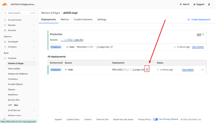Expand the Domains chevron
Image resolution: width=215 pixels, height=123 pixels.
(34, 30)
